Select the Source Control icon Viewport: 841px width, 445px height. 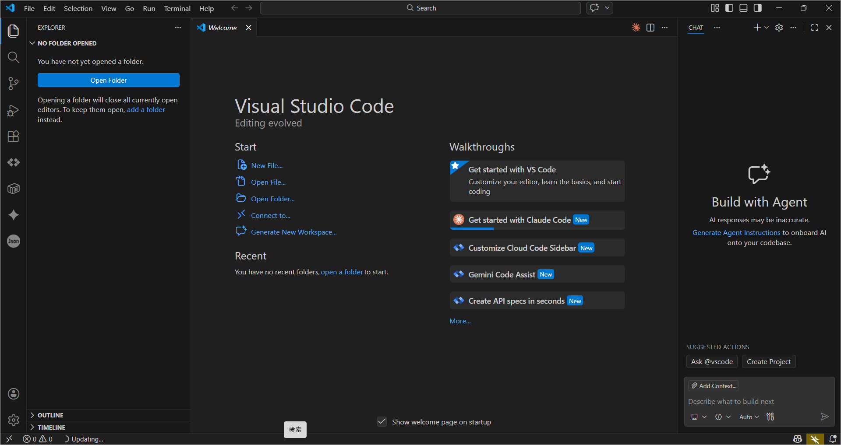pos(14,84)
